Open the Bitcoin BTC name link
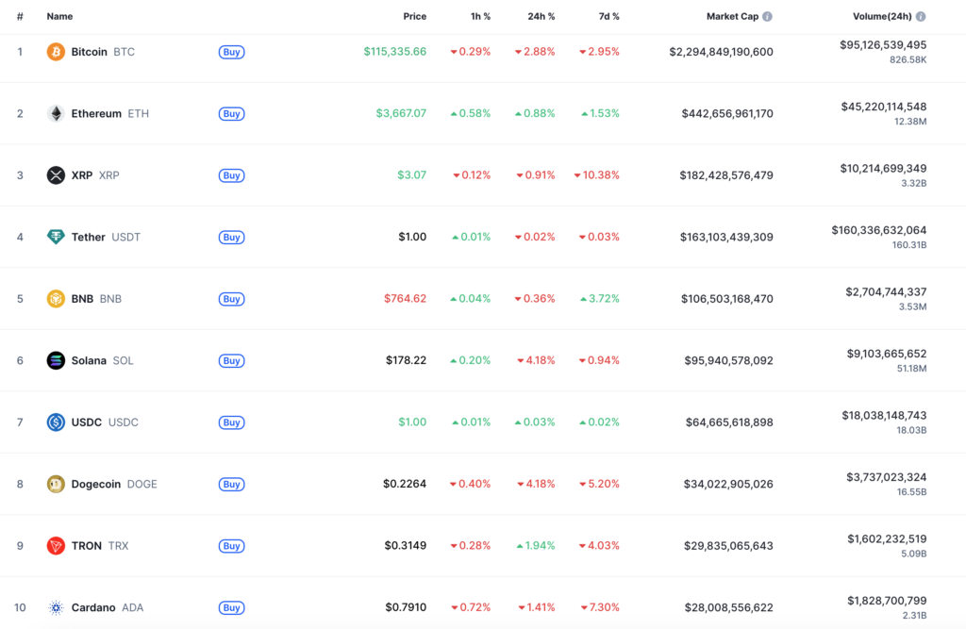 tap(103, 52)
